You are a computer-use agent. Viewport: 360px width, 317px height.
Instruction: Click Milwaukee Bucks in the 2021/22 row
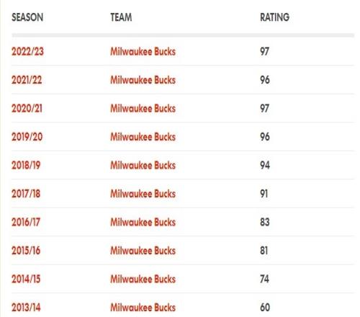tap(143, 80)
